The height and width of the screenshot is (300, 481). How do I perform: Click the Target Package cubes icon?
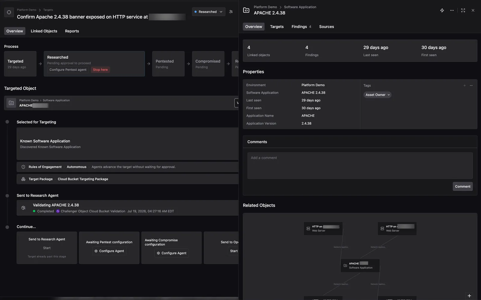point(23,179)
